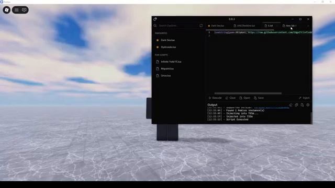Click the Output panel heading
335x188 pixels.
(213, 105)
